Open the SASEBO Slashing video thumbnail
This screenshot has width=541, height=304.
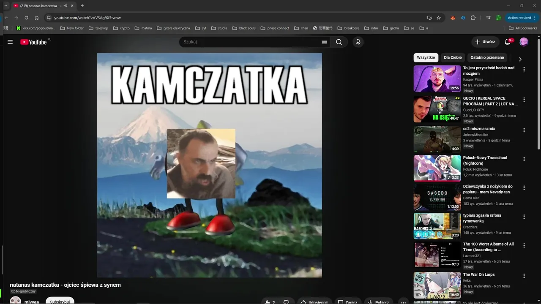point(437,197)
